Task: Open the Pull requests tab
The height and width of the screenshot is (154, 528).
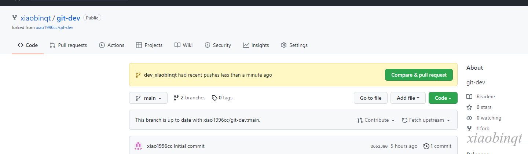Action: pyautogui.click(x=68, y=45)
